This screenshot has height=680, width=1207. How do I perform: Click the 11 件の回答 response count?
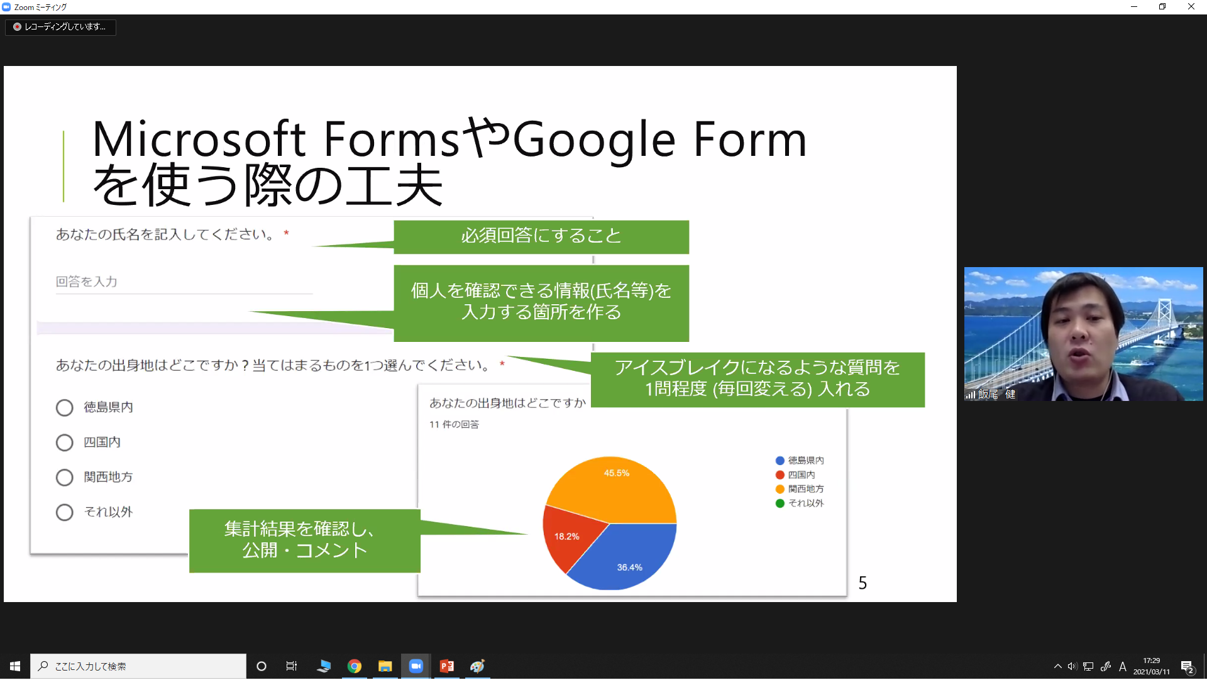[454, 425]
